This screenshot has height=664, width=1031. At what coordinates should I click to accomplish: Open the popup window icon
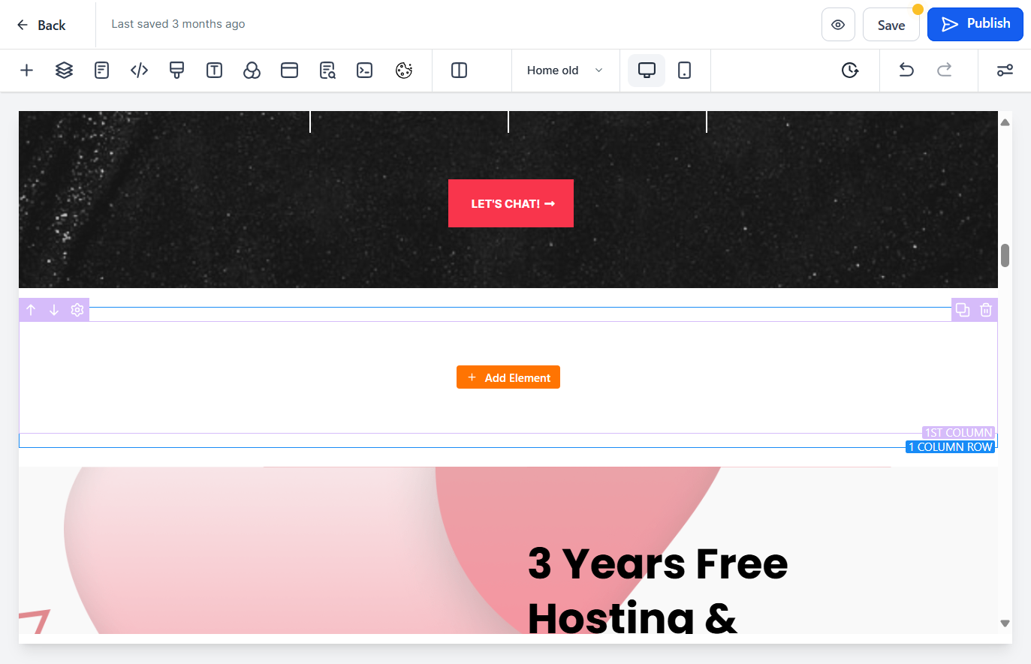[289, 71]
